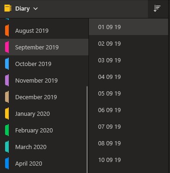Click the yellow Diary notebook icon

coord(8,8)
